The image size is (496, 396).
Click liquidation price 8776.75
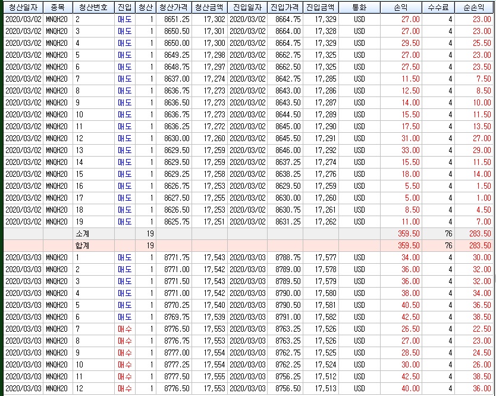coord(177,341)
